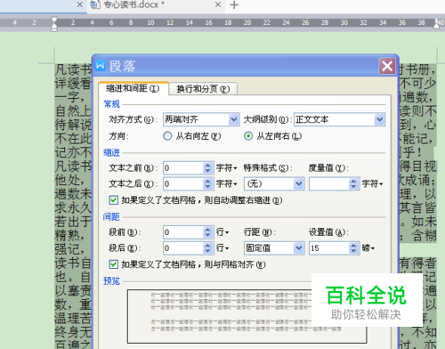
Task: Switch to the 换行和分页 tab
Action: coord(203,89)
